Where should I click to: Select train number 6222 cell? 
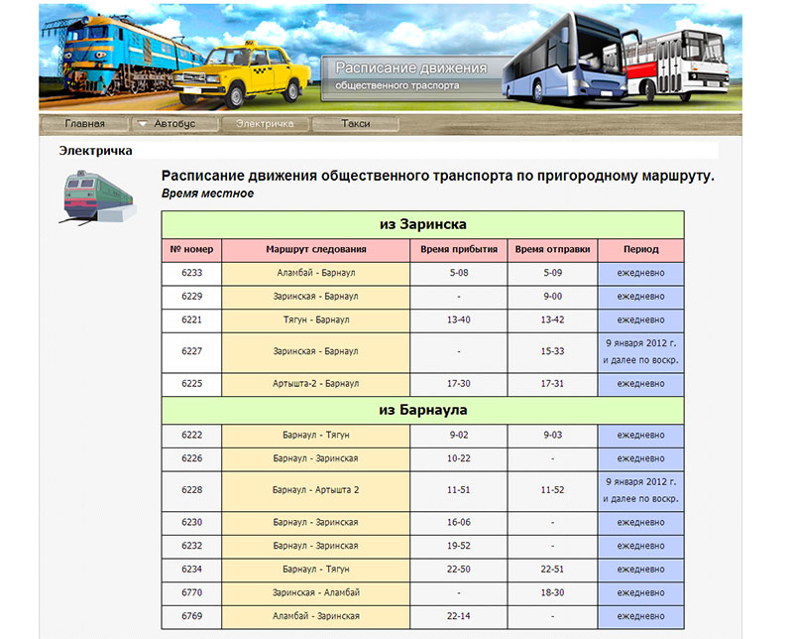click(x=191, y=435)
